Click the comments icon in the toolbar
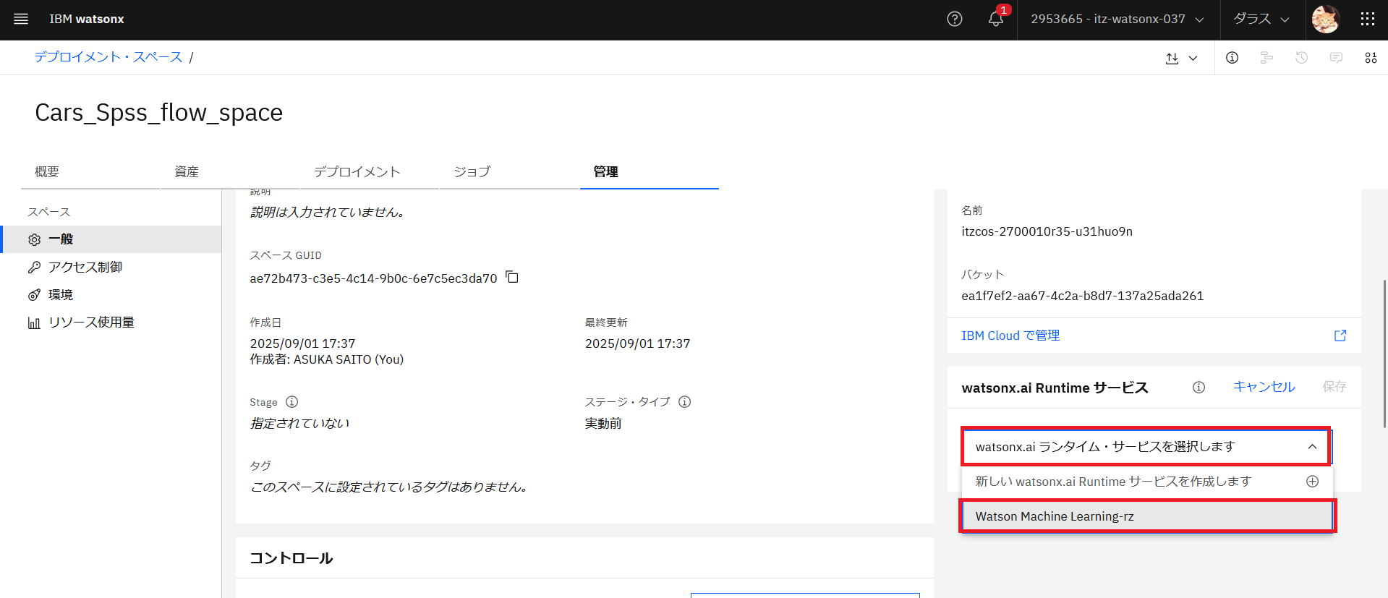The image size is (1388, 598). (1336, 58)
